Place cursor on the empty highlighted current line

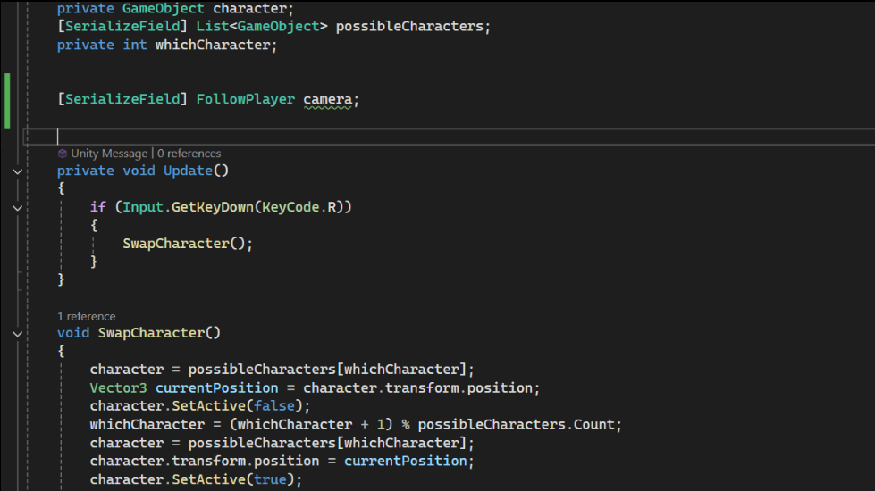[449, 137]
